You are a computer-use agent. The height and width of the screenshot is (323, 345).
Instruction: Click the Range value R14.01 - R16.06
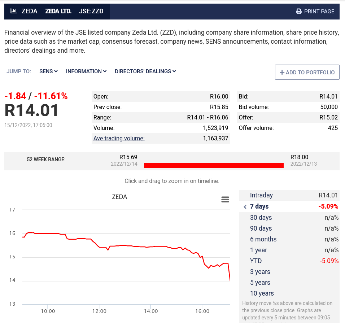[x=208, y=117]
